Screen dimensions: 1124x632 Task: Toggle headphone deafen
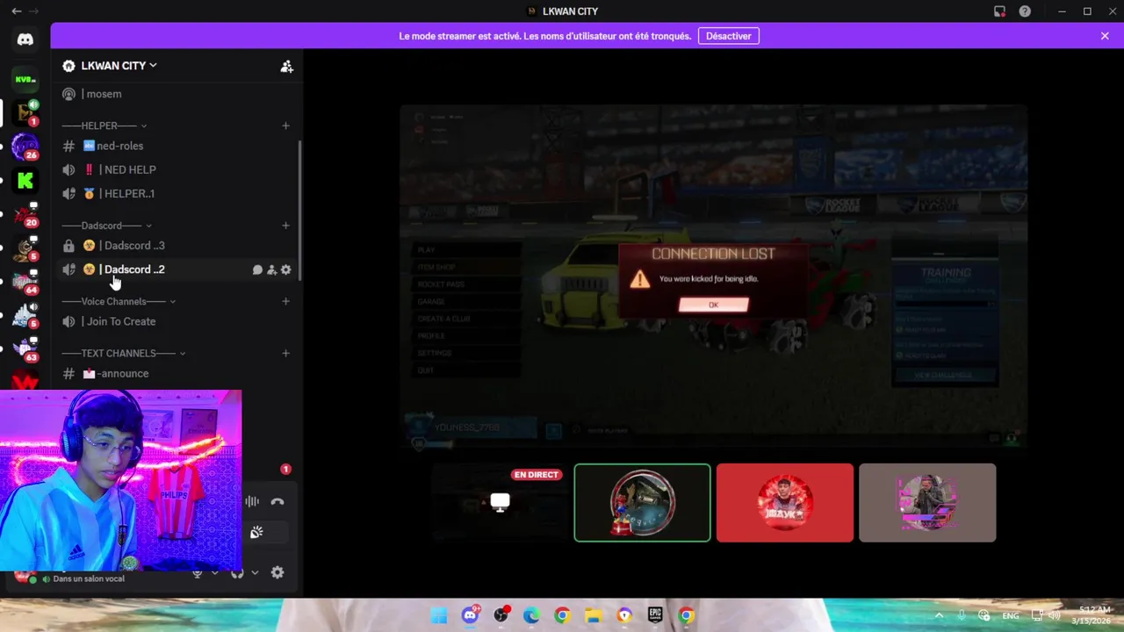click(237, 572)
